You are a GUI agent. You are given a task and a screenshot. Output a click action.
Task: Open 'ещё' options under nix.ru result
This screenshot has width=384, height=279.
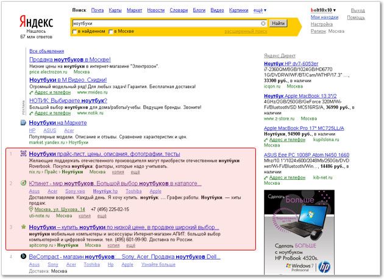tap(135, 172)
